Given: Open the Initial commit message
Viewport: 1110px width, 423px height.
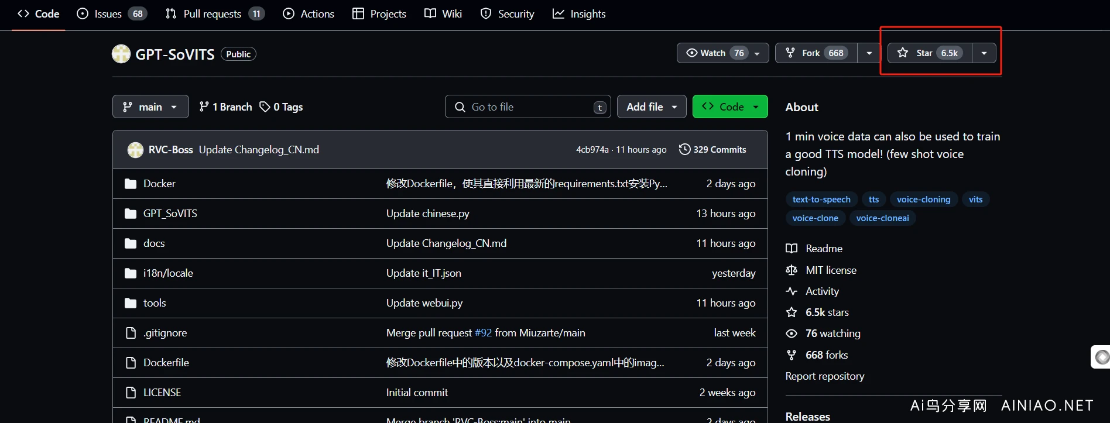Looking at the screenshot, I should (x=417, y=393).
